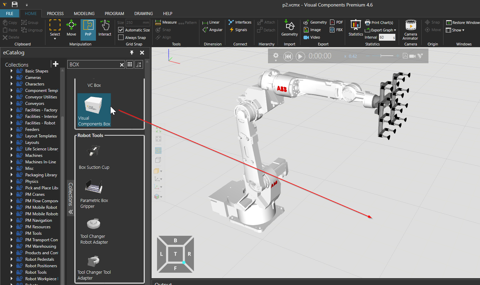Toggle the orthographic cube view icon
This screenshot has width=480, height=285.
(158, 160)
